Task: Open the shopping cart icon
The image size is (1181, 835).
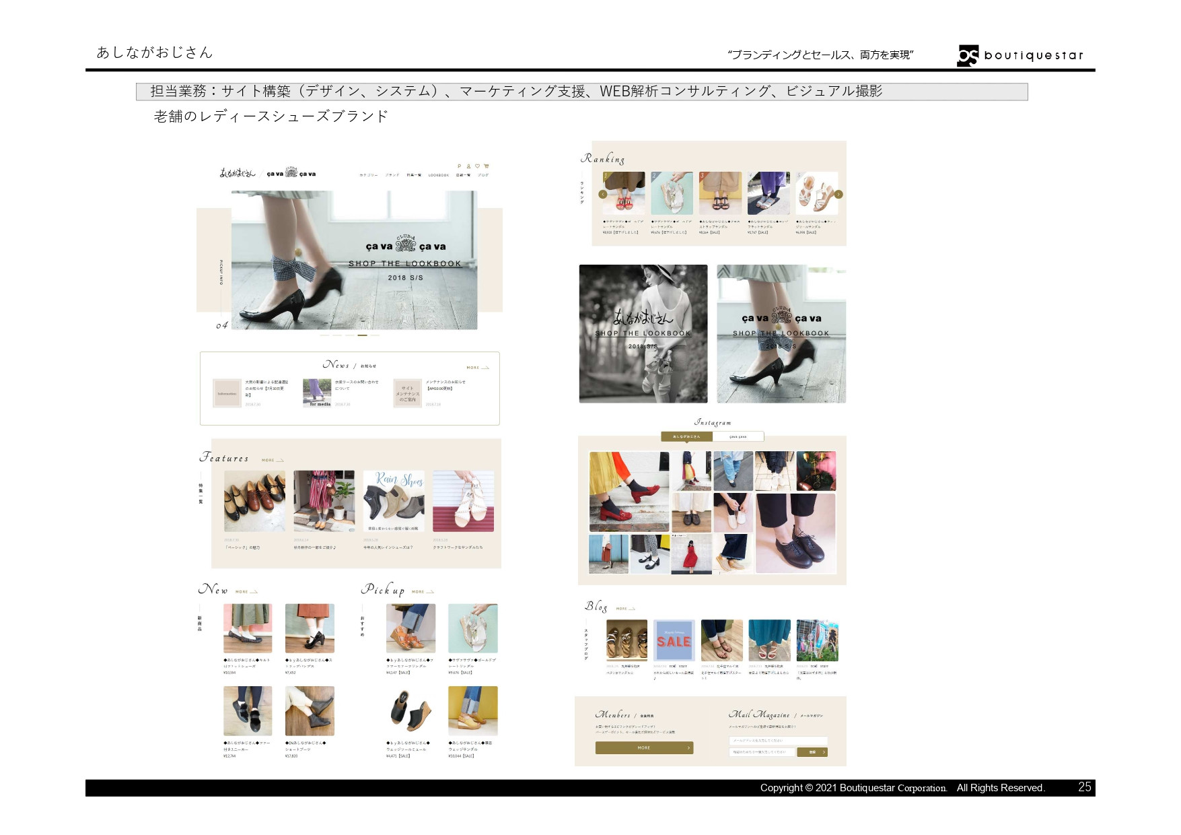Action: coord(487,166)
